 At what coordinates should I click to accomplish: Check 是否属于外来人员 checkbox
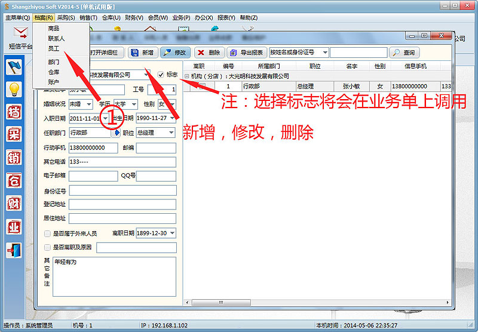(x=47, y=233)
